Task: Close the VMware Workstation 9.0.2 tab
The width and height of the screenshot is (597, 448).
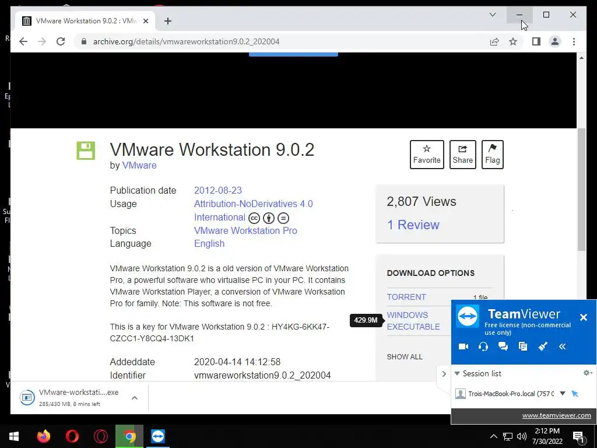Action: pos(145,21)
